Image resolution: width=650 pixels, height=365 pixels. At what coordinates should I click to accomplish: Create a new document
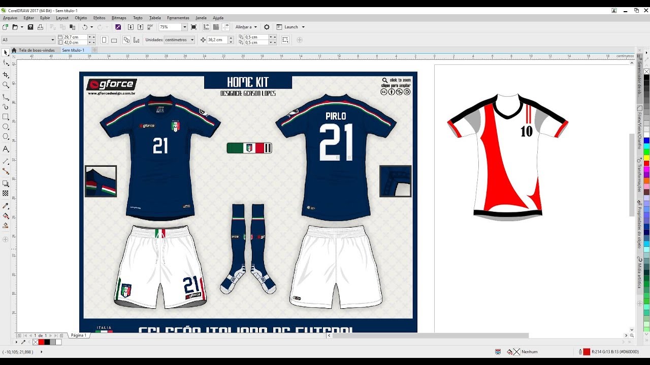tap(5, 27)
